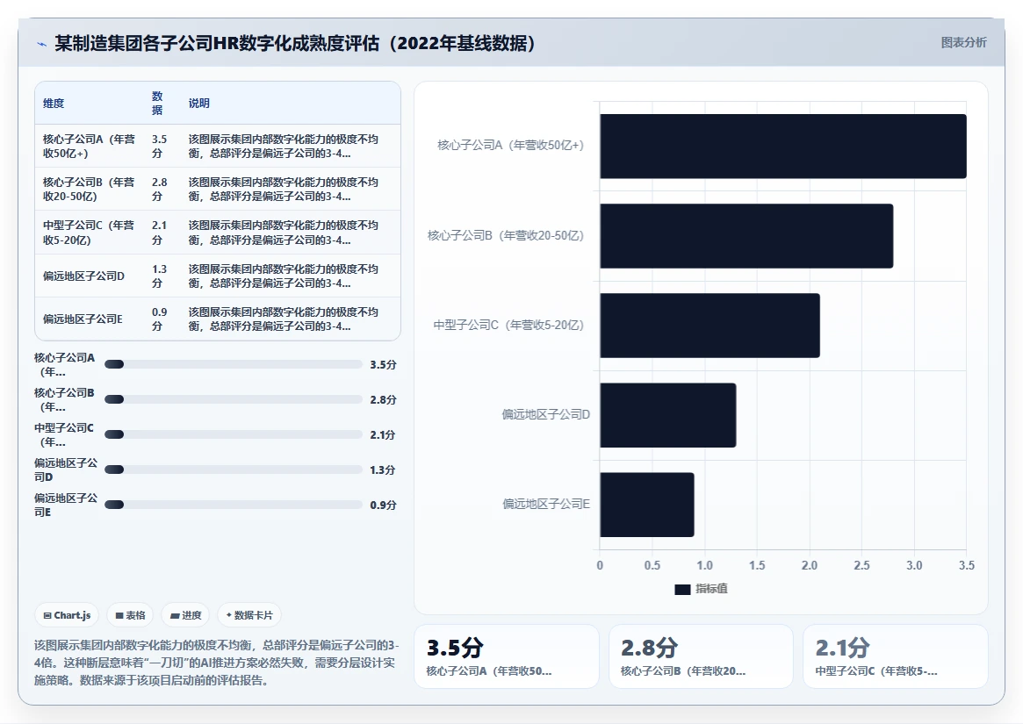Click the progress bar for 核心子公司B 2.8分
Viewport: 1023px width, 724px height.
click(233, 400)
